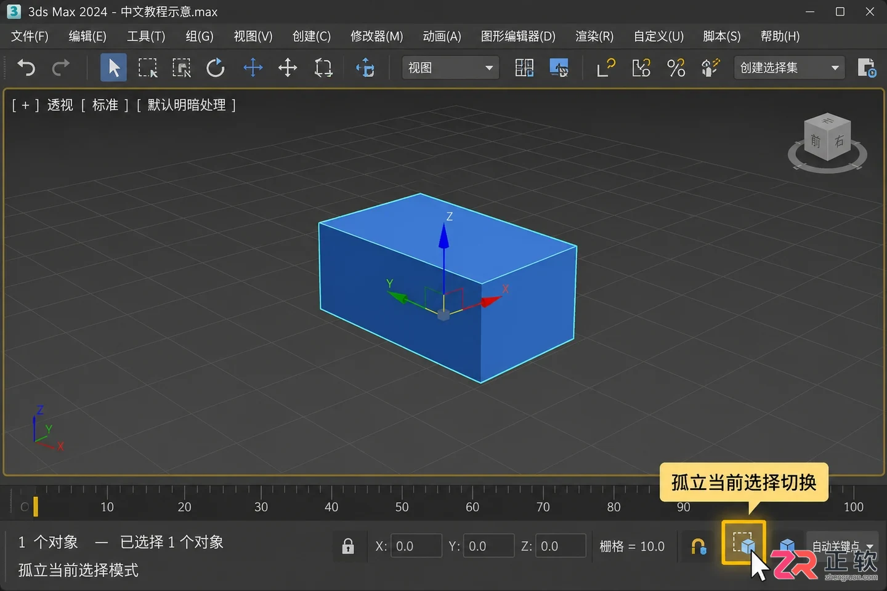The width and height of the screenshot is (887, 591).
Task: Open the 修改器(M) menu
Action: [377, 36]
